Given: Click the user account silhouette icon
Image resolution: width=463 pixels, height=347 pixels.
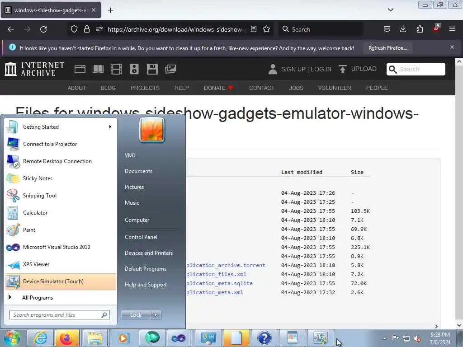Looking at the screenshot, I should [273, 69].
